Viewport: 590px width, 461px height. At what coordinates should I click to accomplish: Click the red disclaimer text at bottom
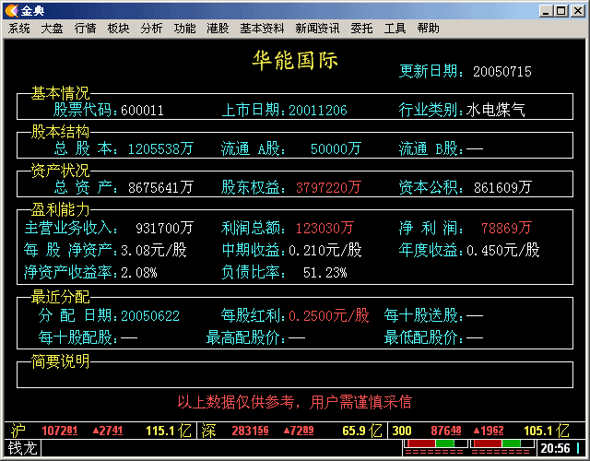(295, 402)
